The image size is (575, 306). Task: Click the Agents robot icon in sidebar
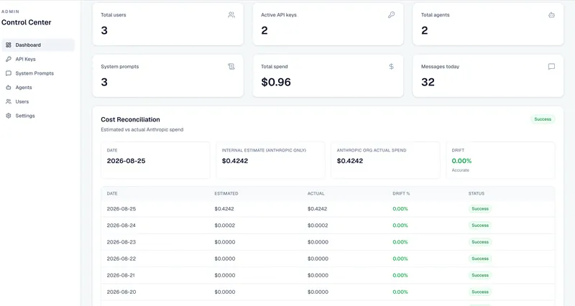coord(9,88)
